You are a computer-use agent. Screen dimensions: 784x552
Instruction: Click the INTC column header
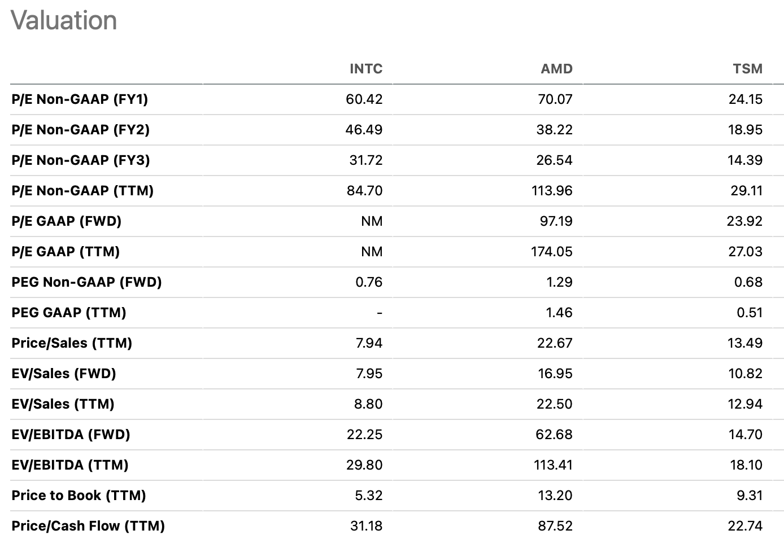pos(366,69)
